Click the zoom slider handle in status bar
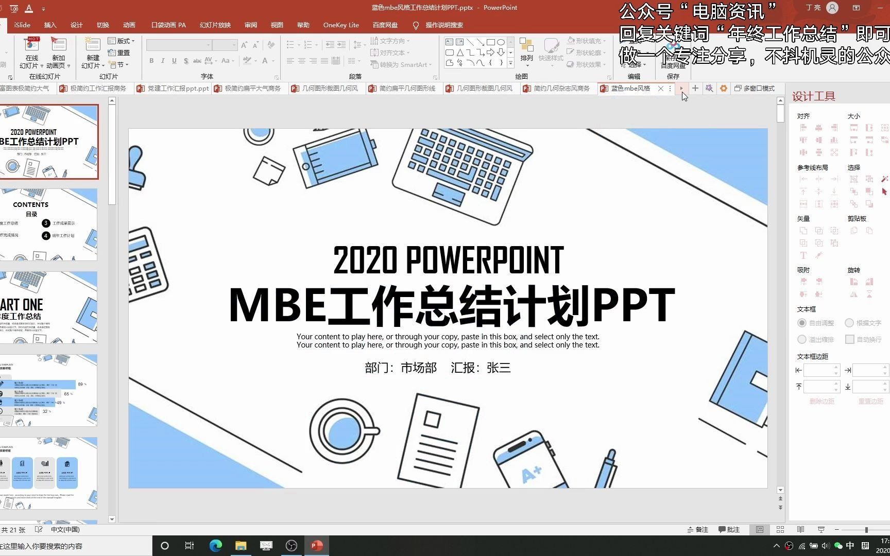 coord(866,530)
